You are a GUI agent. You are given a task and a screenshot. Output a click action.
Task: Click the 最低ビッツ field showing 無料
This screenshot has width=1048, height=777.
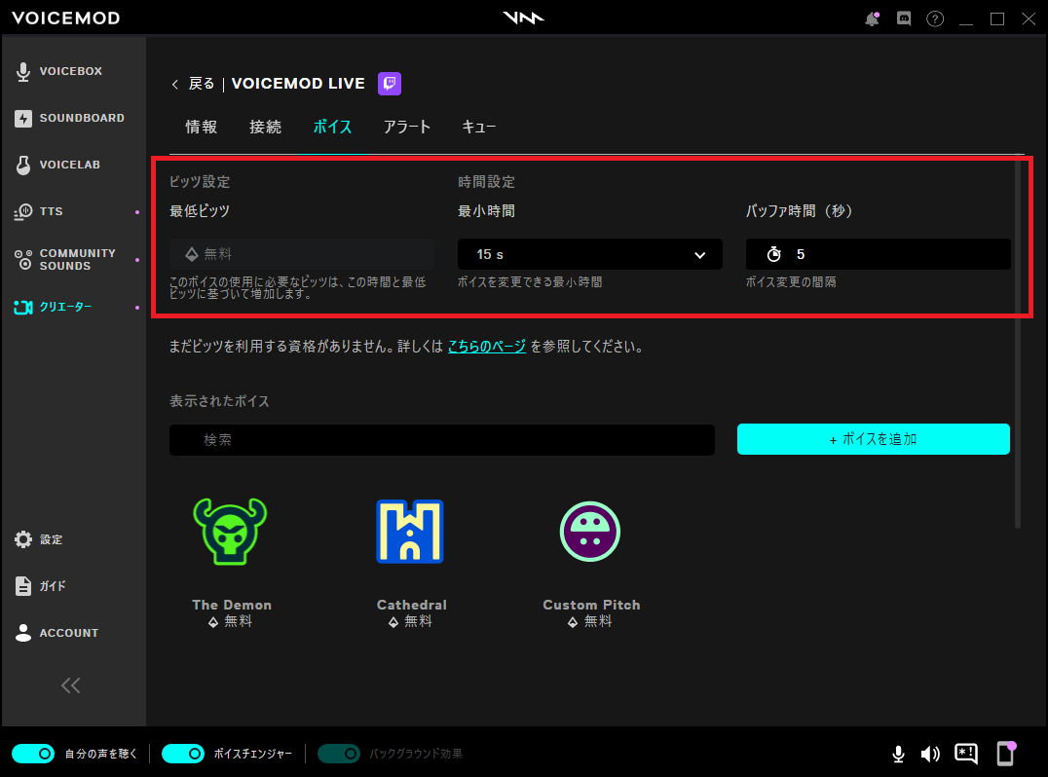(301, 254)
